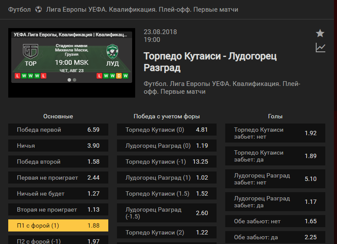
Task: Open match statistics chart icon
Action: pos(320,48)
